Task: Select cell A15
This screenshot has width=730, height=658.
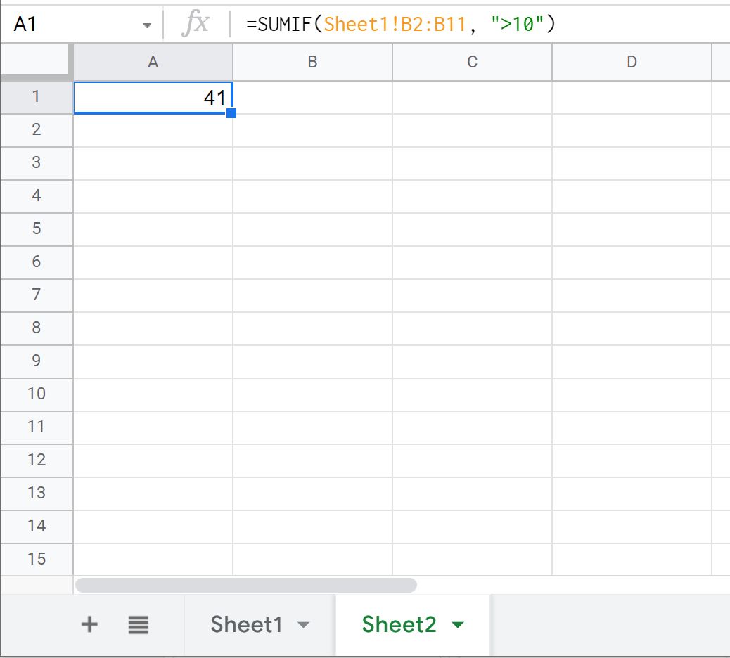Action: (x=153, y=560)
